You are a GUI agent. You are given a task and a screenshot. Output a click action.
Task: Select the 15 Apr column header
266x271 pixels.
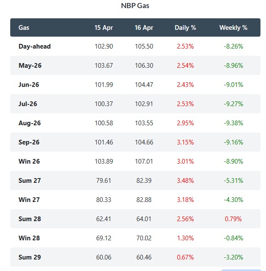(104, 28)
